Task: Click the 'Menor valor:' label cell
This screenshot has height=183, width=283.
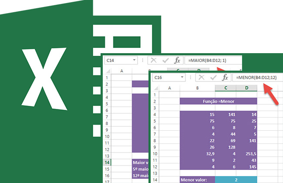Action: [198, 180]
